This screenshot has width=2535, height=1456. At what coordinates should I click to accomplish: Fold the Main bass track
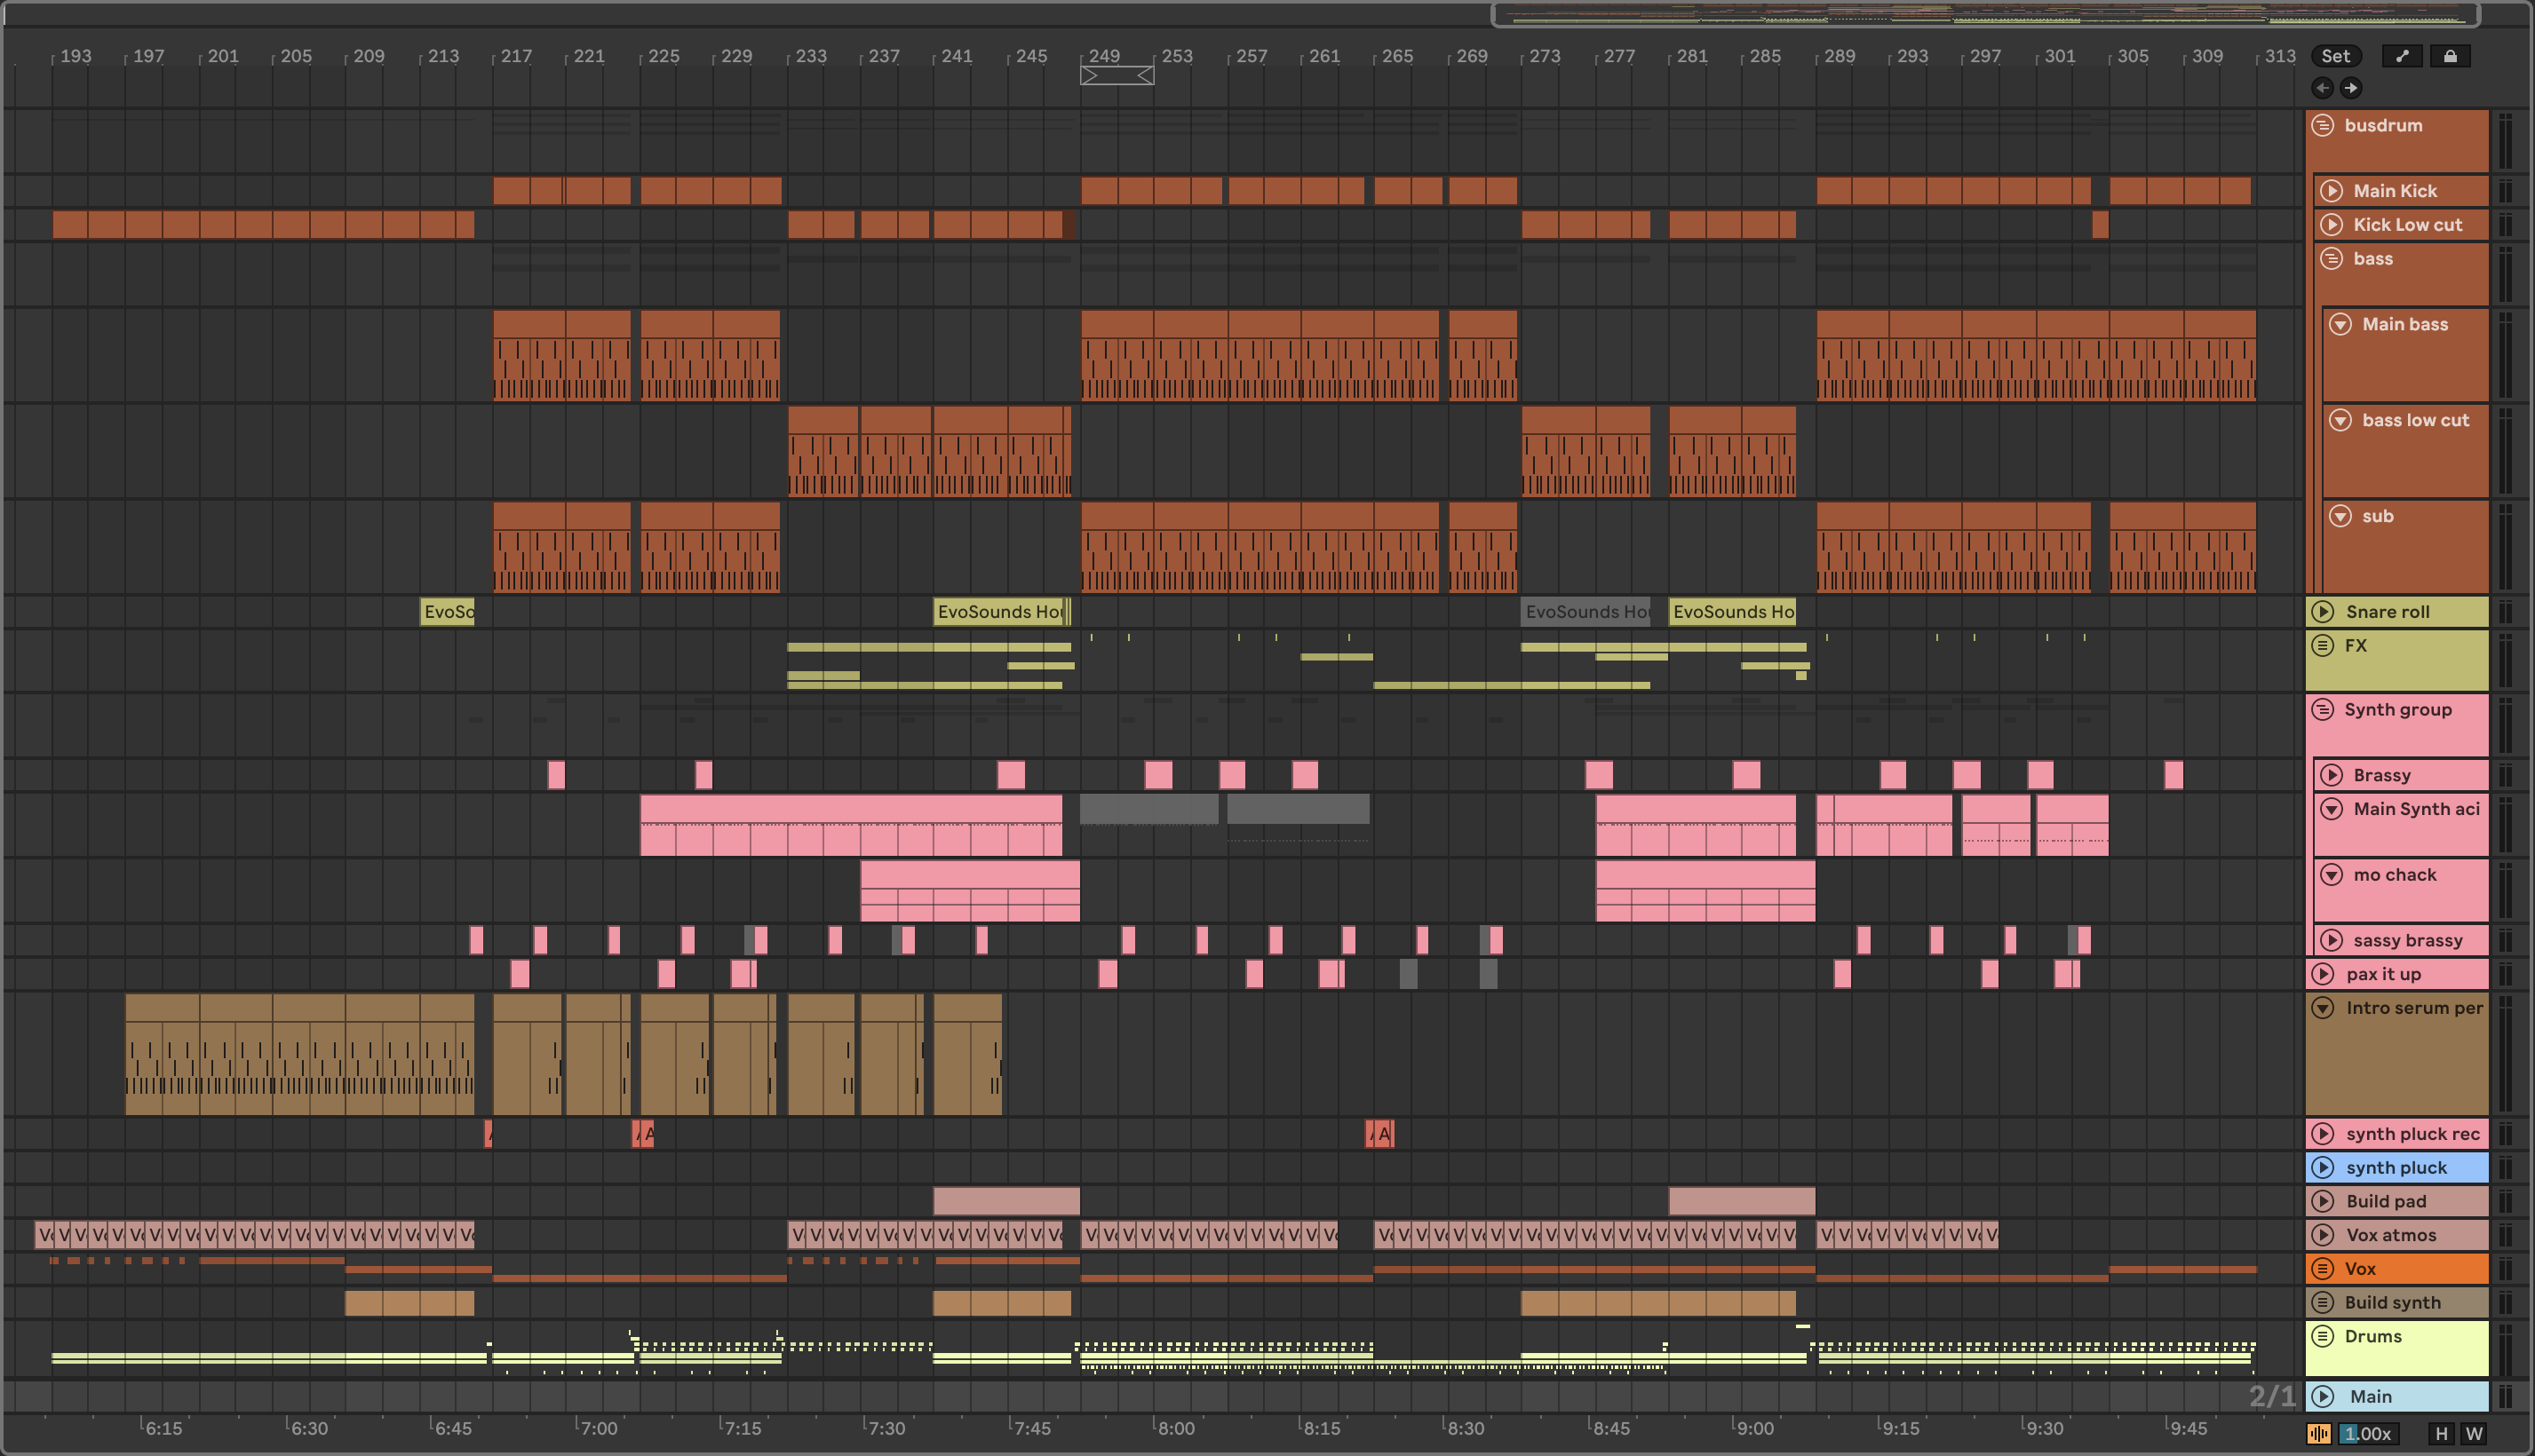click(x=2340, y=324)
